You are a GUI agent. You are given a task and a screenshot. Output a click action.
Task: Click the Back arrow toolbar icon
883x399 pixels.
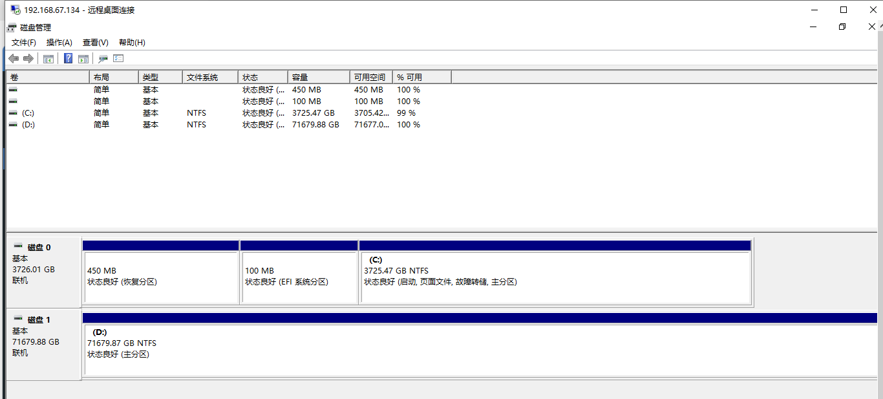[x=14, y=59]
